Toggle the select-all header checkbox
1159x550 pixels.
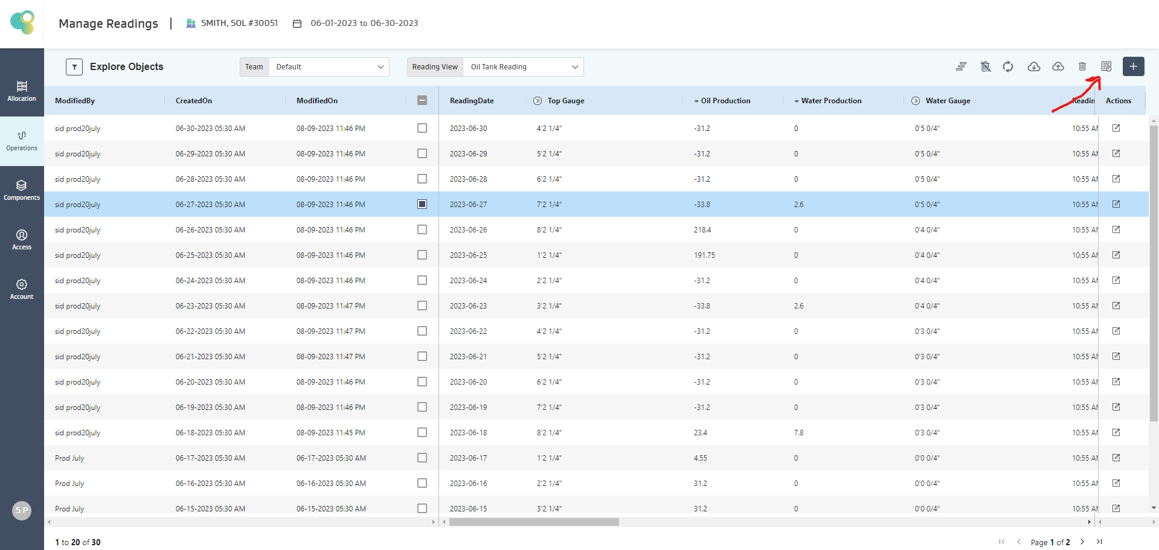coord(422,100)
